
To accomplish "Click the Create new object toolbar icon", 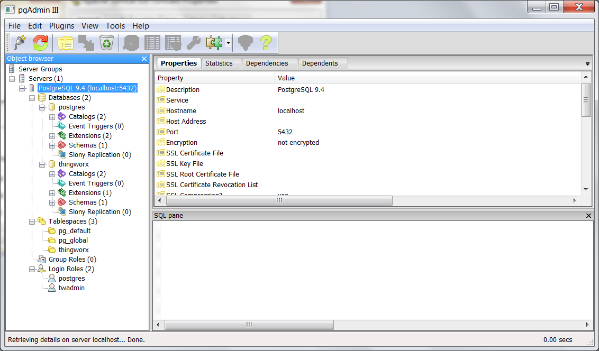I will coord(86,43).
